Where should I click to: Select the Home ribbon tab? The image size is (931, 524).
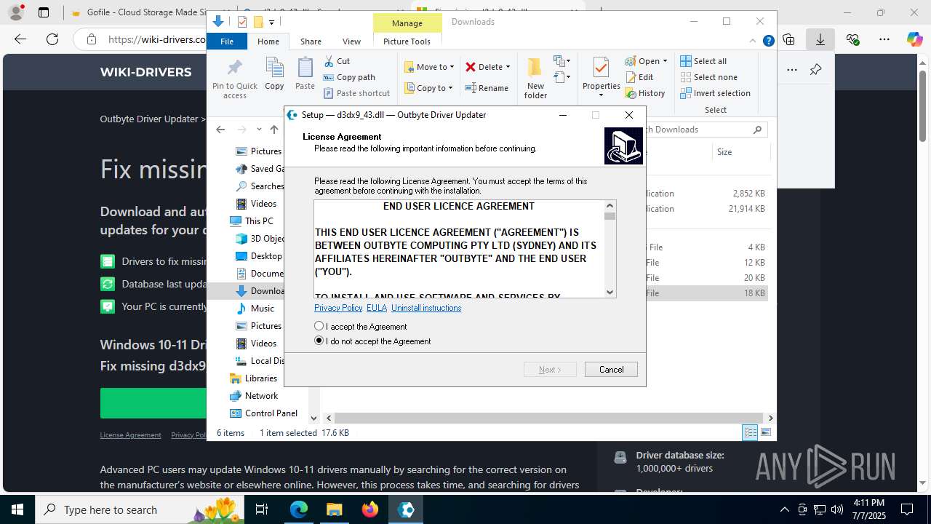(268, 41)
